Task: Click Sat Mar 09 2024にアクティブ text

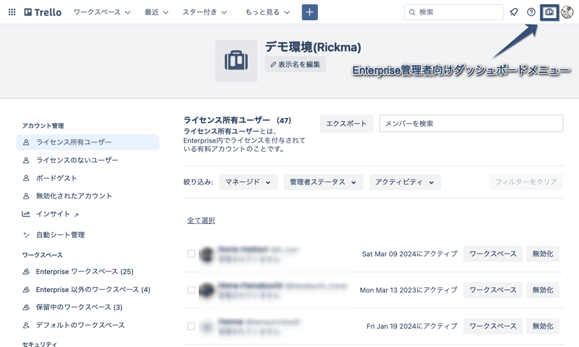Action: click(x=409, y=254)
